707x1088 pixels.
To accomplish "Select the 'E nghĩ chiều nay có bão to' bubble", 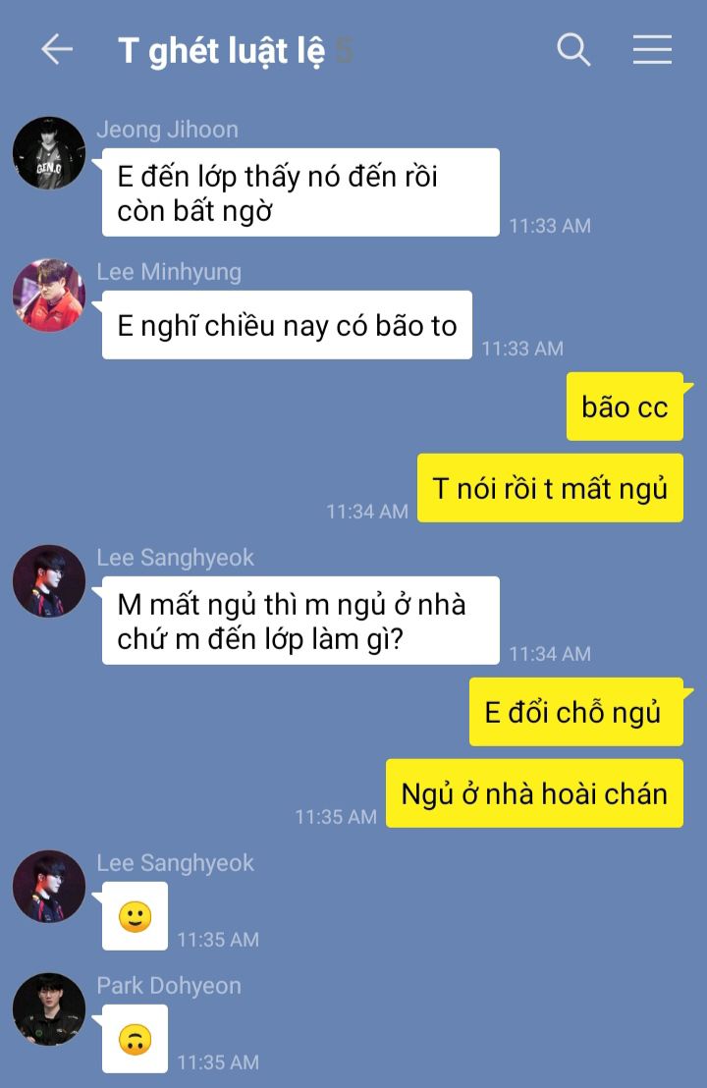I will coord(288,325).
